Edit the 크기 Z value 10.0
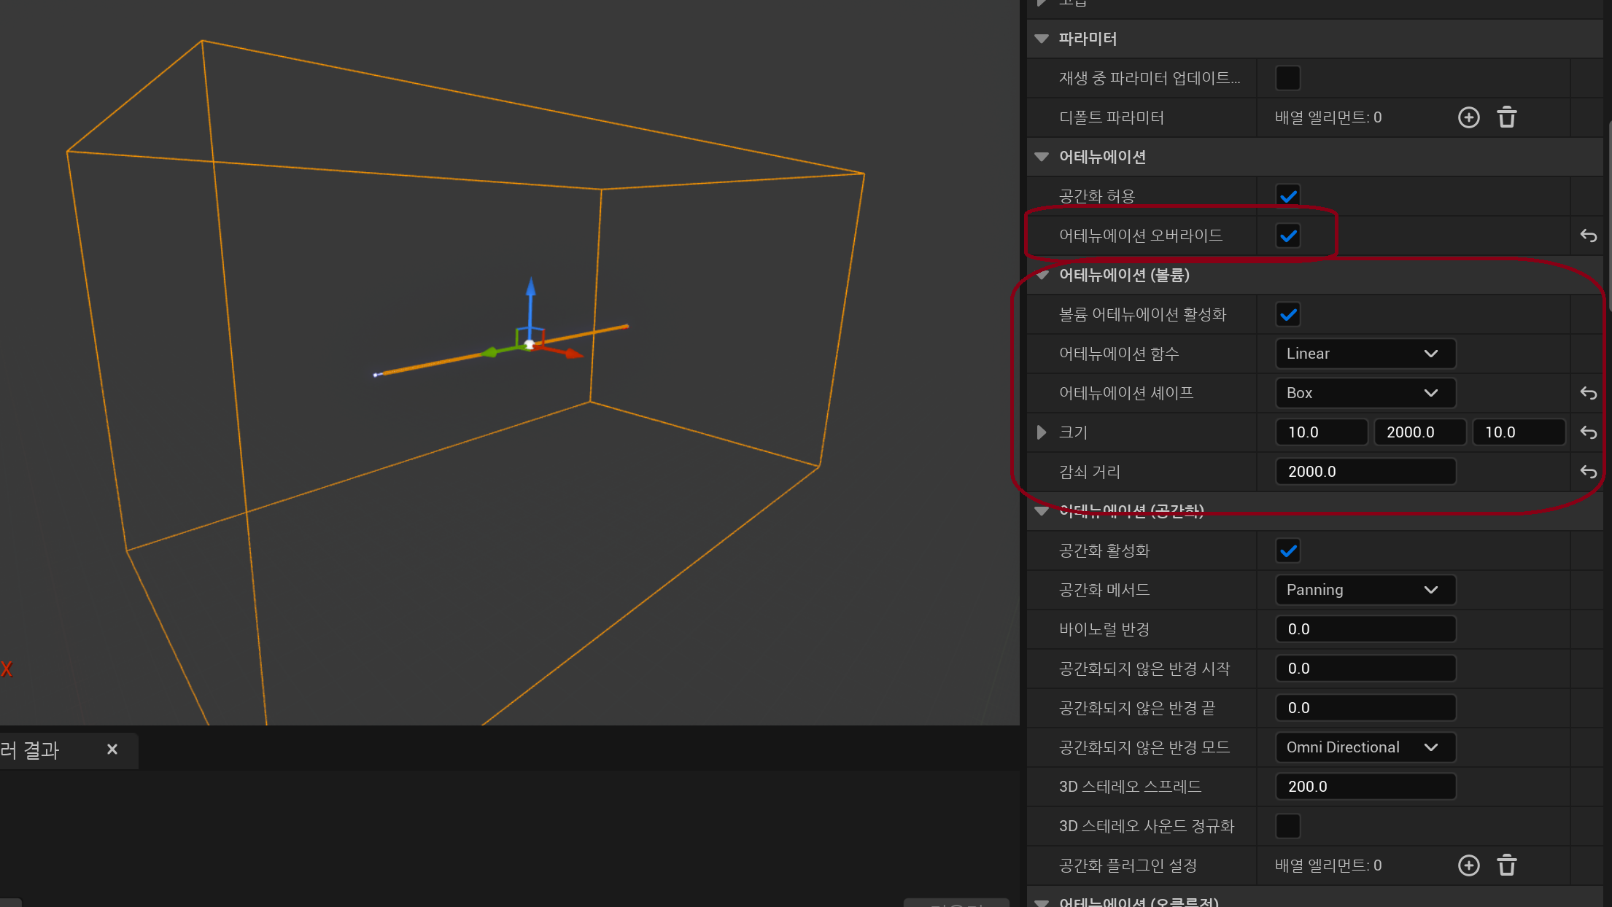The height and width of the screenshot is (907, 1612). tap(1519, 432)
